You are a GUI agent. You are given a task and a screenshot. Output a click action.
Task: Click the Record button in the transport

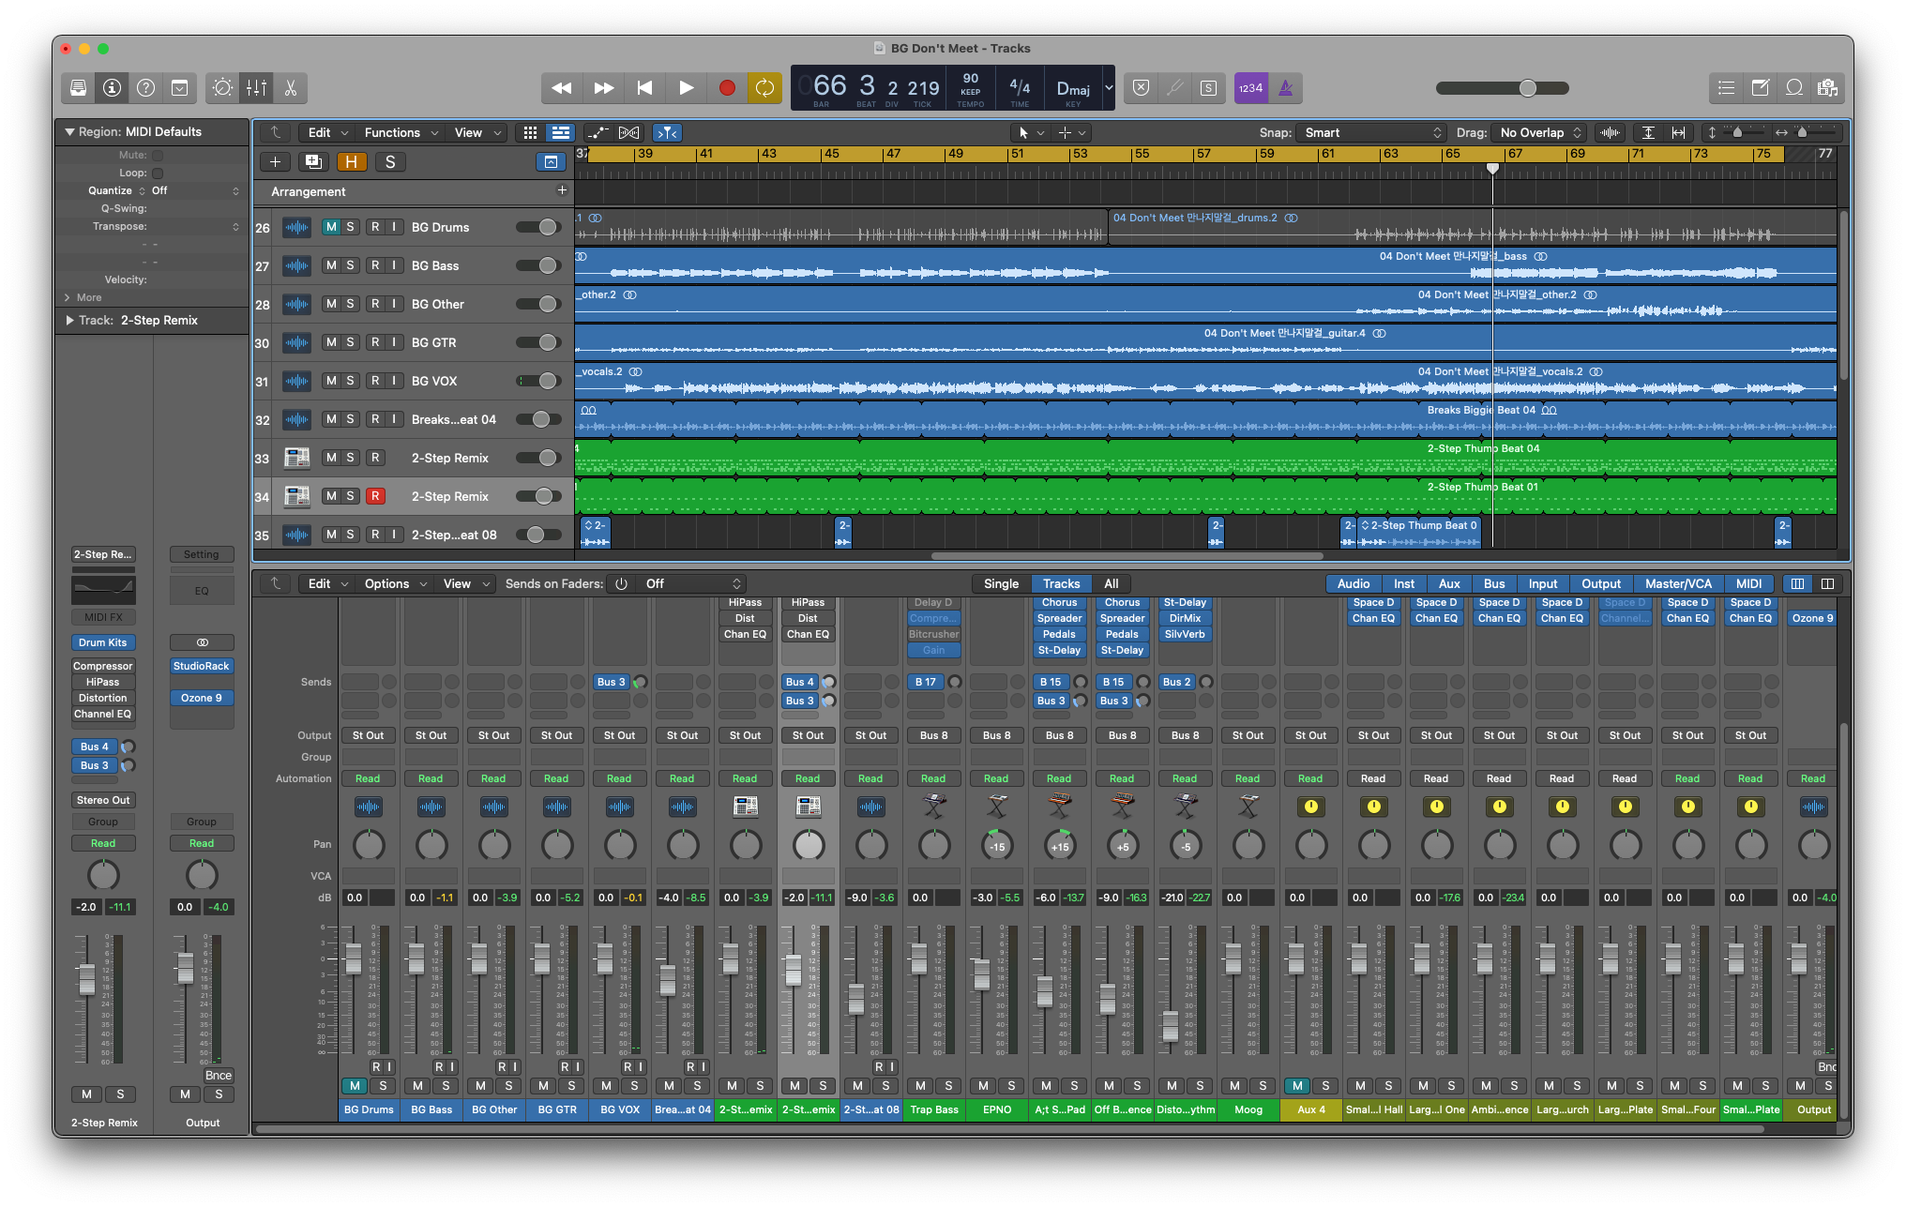[726, 87]
